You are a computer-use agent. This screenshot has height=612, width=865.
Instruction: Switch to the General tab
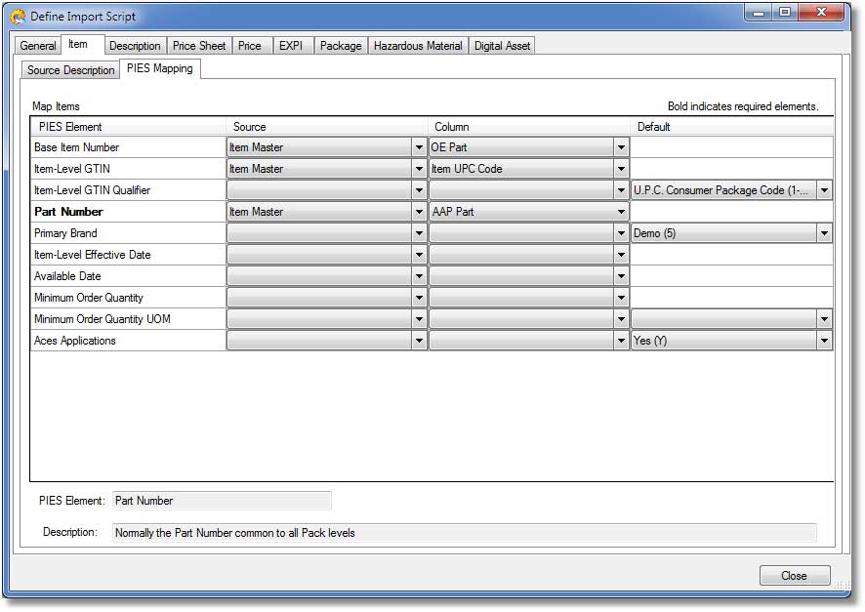point(38,46)
